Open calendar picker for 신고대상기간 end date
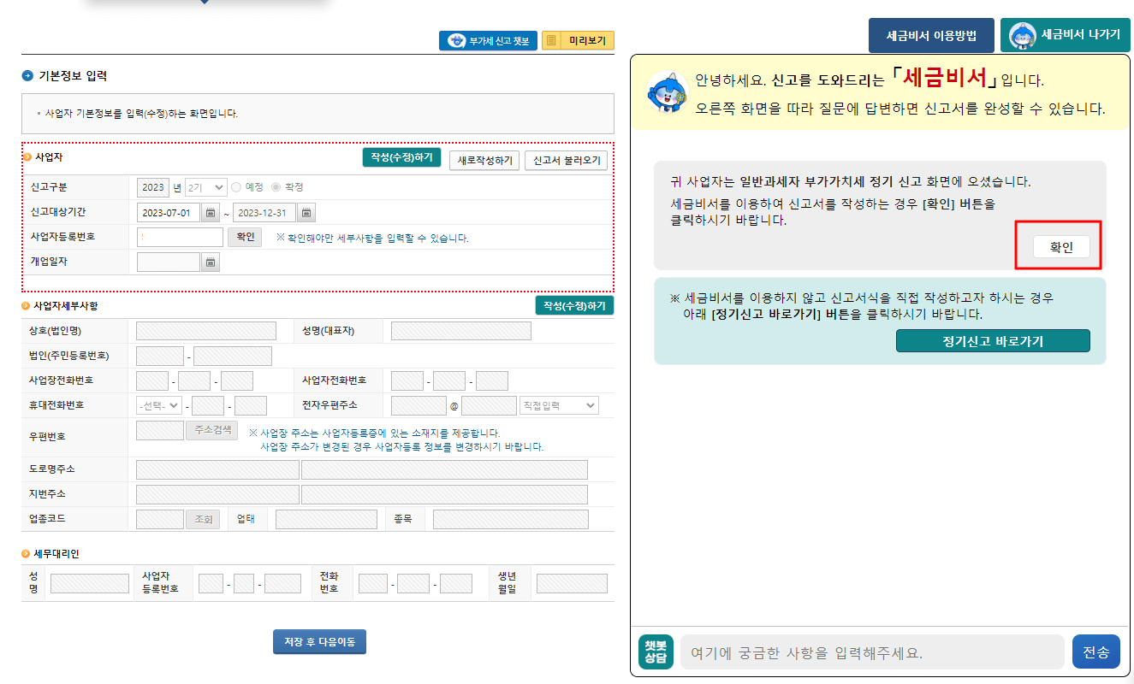 306,212
